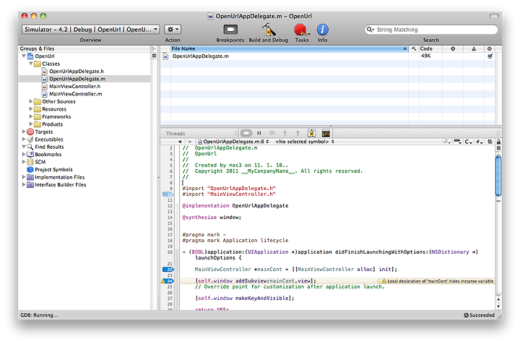520x344 pixels.
Task: Expand the Implementation Files smart group
Action: [x=24, y=177]
